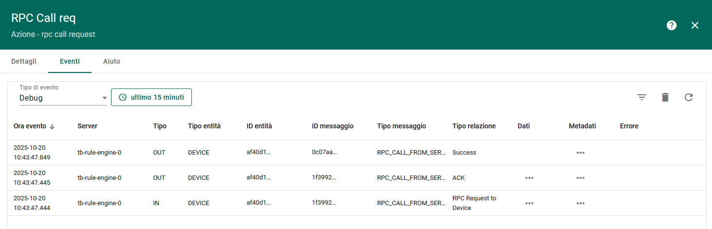Click the Server column header
712x229 pixels.
pyautogui.click(x=87, y=126)
